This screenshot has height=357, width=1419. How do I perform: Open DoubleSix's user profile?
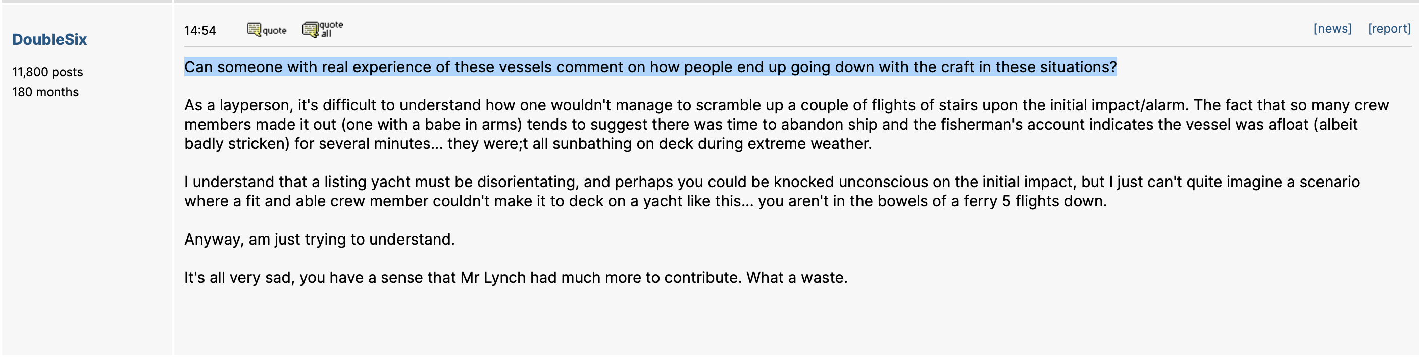pyautogui.click(x=49, y=40)
